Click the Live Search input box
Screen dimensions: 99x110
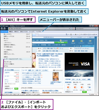85,29
